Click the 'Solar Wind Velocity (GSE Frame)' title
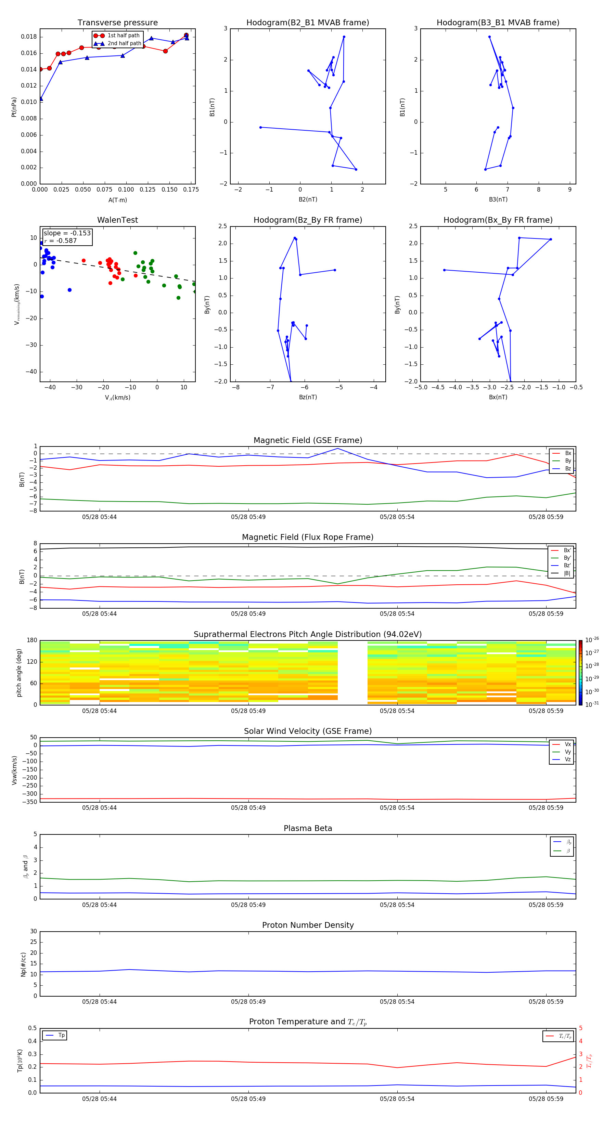This screenshot has height=1129, width=616. pyautogui.click(x=308, y=731)
